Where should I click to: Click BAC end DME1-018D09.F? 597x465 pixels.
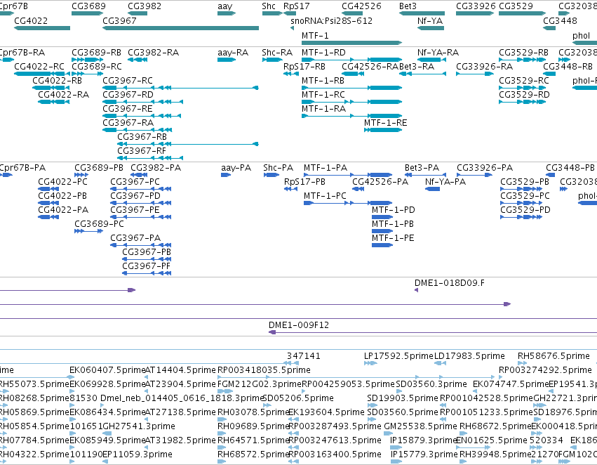(x=450, y=283)
